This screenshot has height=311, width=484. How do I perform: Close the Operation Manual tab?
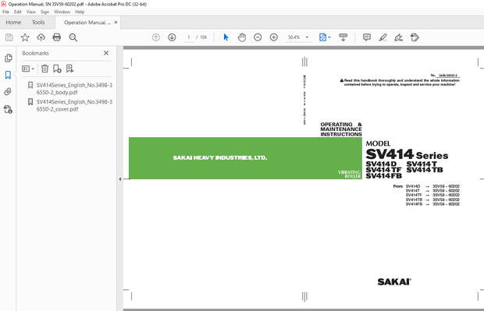(x=116, y=22)
